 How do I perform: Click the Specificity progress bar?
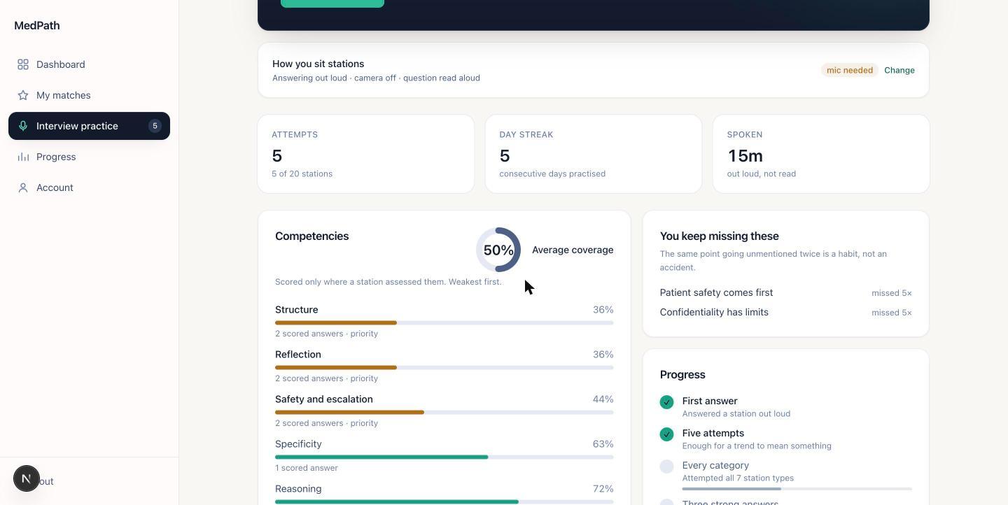click(444, 457)
